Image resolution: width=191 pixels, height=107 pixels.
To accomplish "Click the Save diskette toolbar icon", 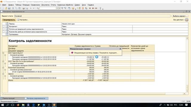I will [x=9, y=8].
